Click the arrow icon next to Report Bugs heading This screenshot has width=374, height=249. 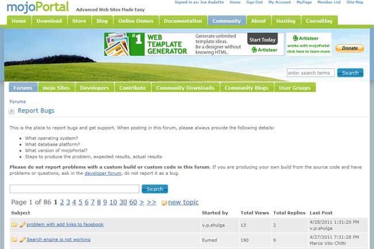pyautogui.click(x=12, y=111)
